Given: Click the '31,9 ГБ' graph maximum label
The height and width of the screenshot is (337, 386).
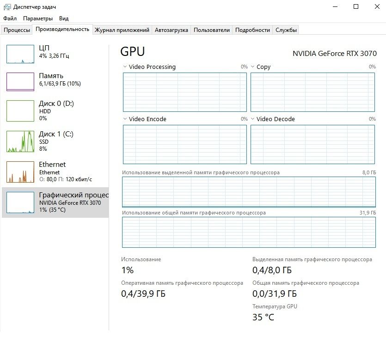Looking at the screenshot, I should pos(368,213).
